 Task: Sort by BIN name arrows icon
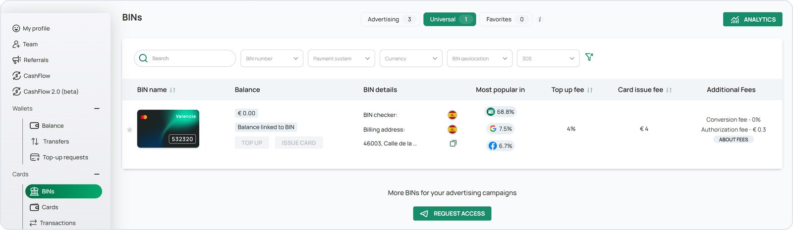click(x=172, y=90)
